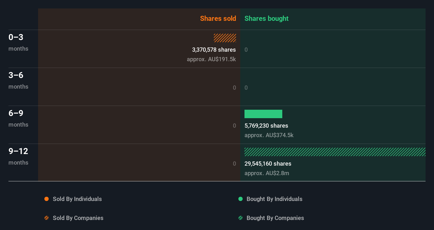Image resolution: width=434 pixels, height=230 pixels.
Task: Click the orange Sold By Individuals legend dot
Action: pos(47,199)
